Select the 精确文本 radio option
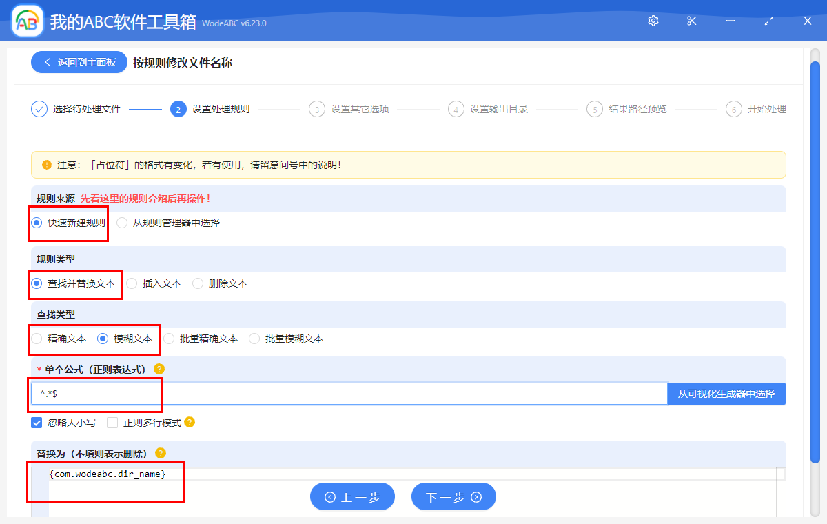827x524 pixels. [x=36, y=339]
